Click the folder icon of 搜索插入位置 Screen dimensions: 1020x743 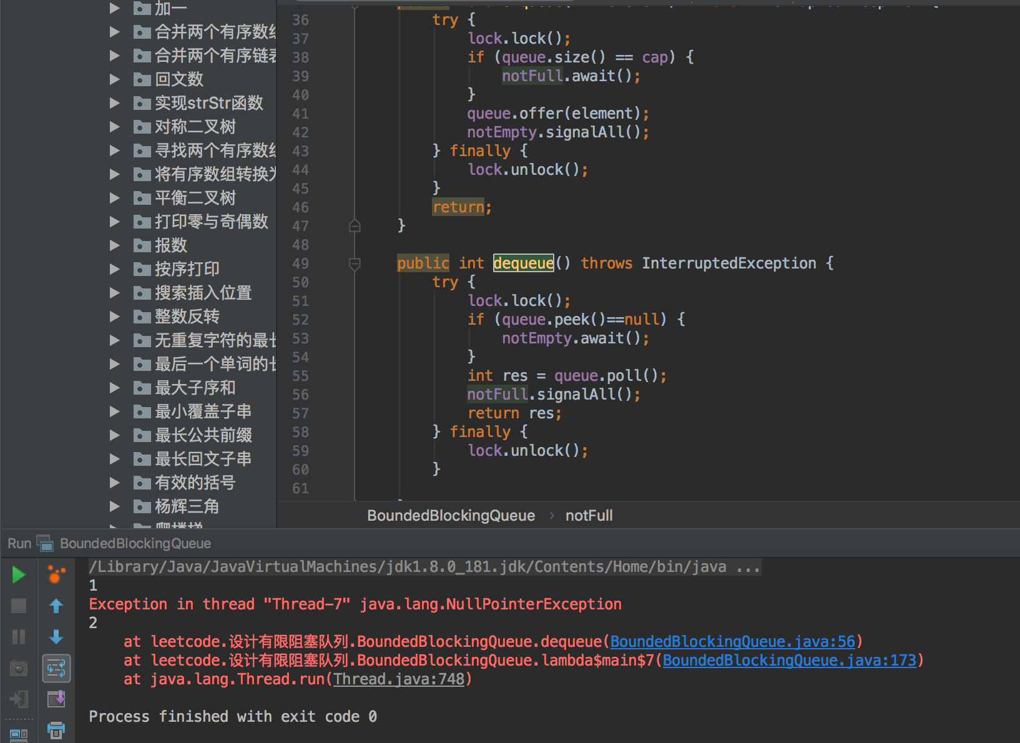142,293
